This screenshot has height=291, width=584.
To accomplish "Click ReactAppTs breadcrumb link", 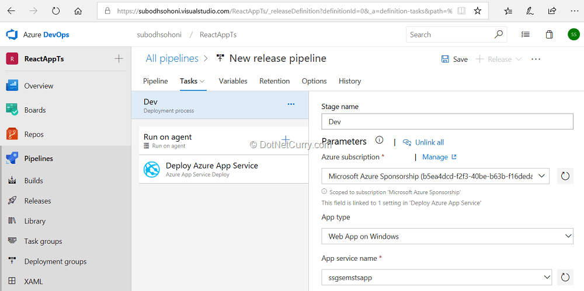I will tap(218, 34).
